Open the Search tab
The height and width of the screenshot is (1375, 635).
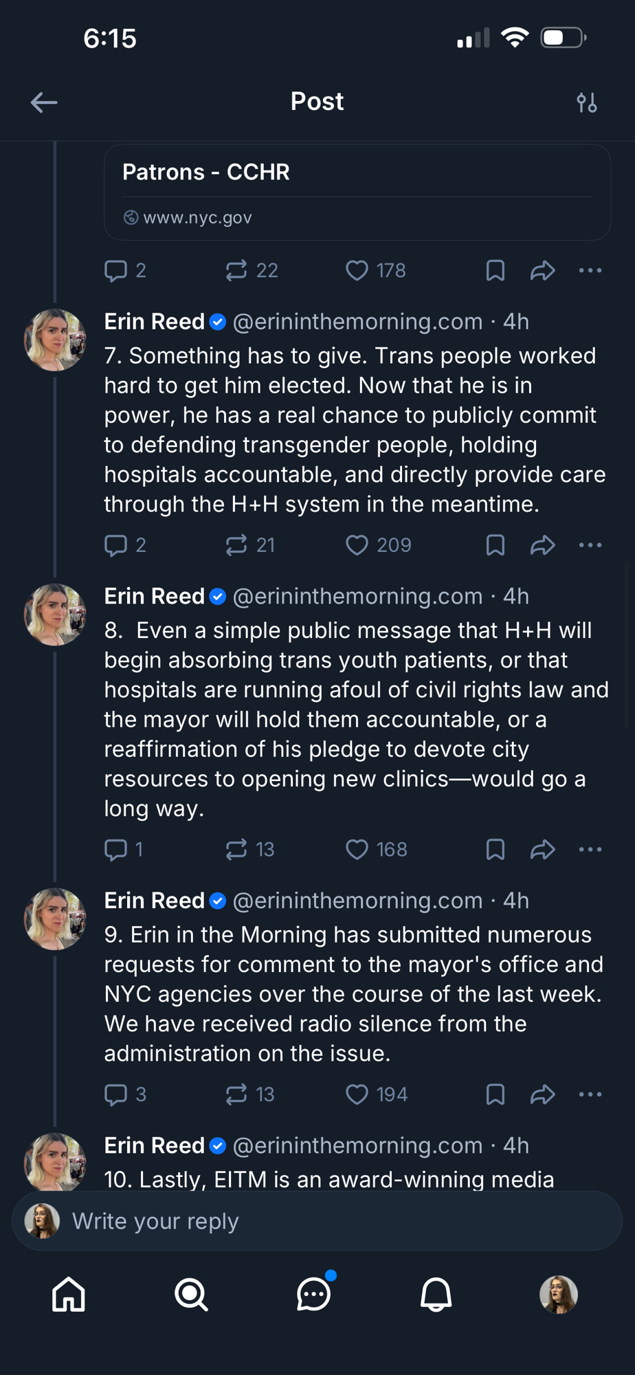(191, 1295)
